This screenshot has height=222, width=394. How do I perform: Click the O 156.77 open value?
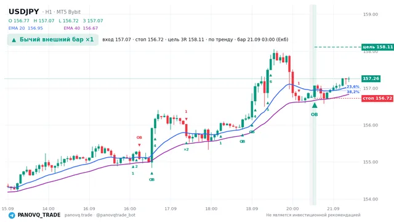19,21
